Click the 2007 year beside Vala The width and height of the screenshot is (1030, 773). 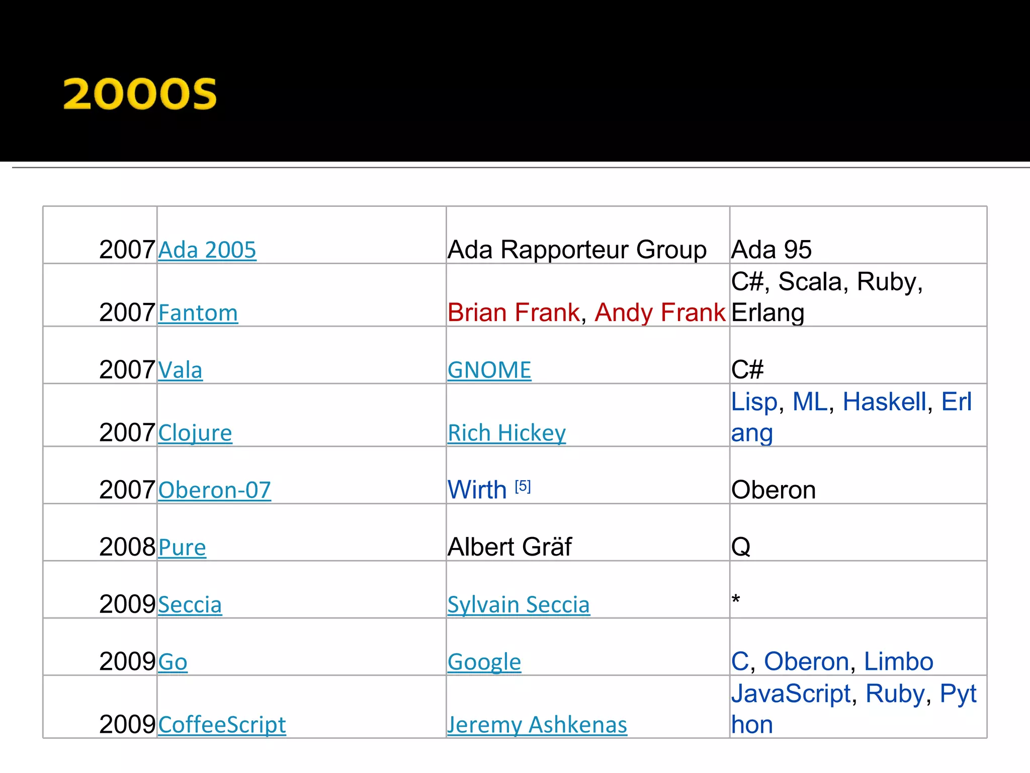pos(127,370)
